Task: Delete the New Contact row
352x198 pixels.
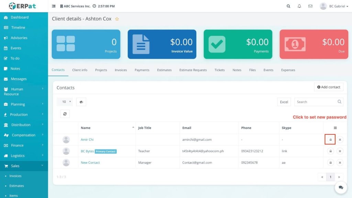Action: (x=340, y=163)
